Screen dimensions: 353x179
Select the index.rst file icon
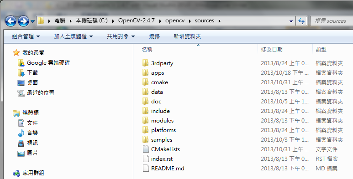pos(146,159)
